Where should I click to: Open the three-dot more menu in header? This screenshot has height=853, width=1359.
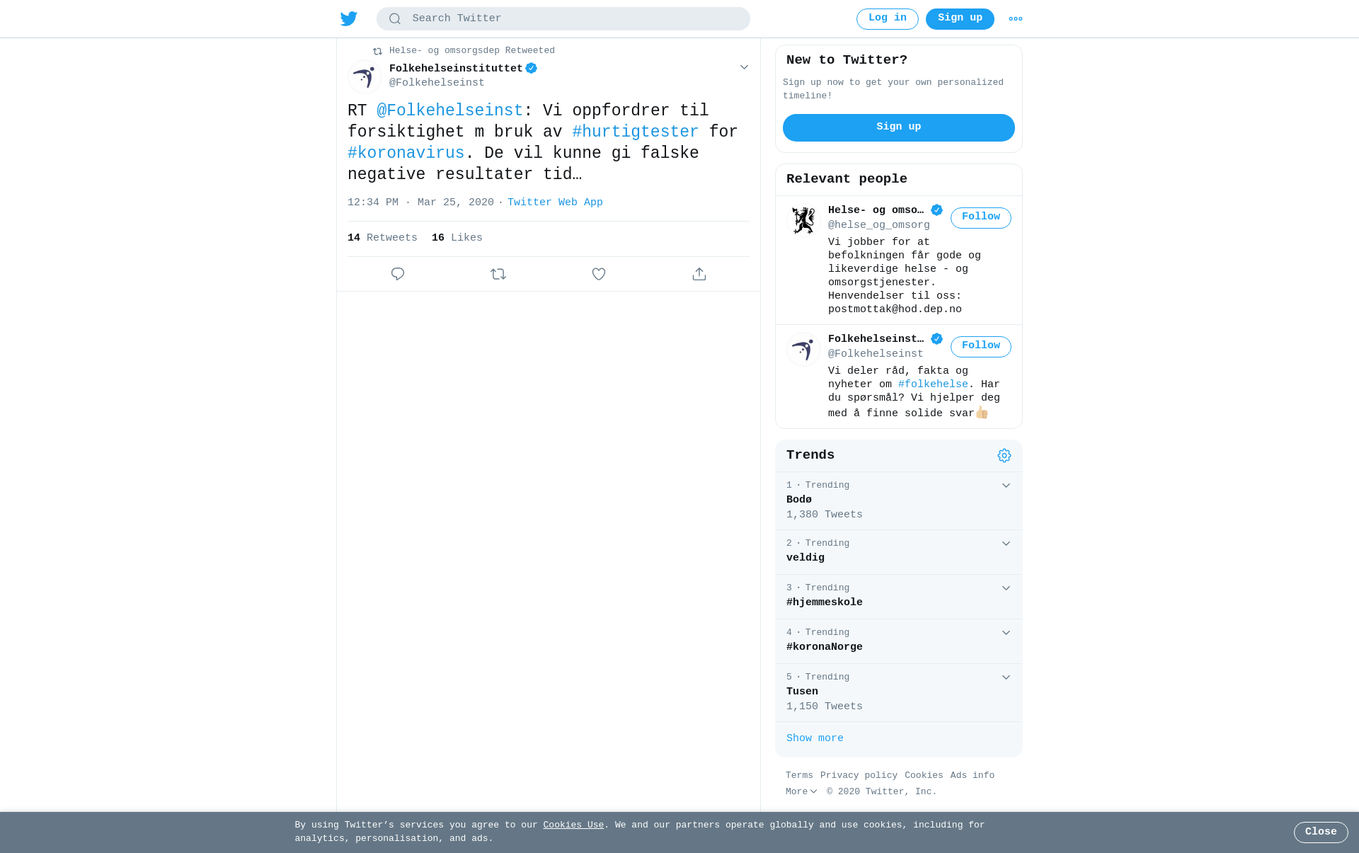coord(1016,18)
